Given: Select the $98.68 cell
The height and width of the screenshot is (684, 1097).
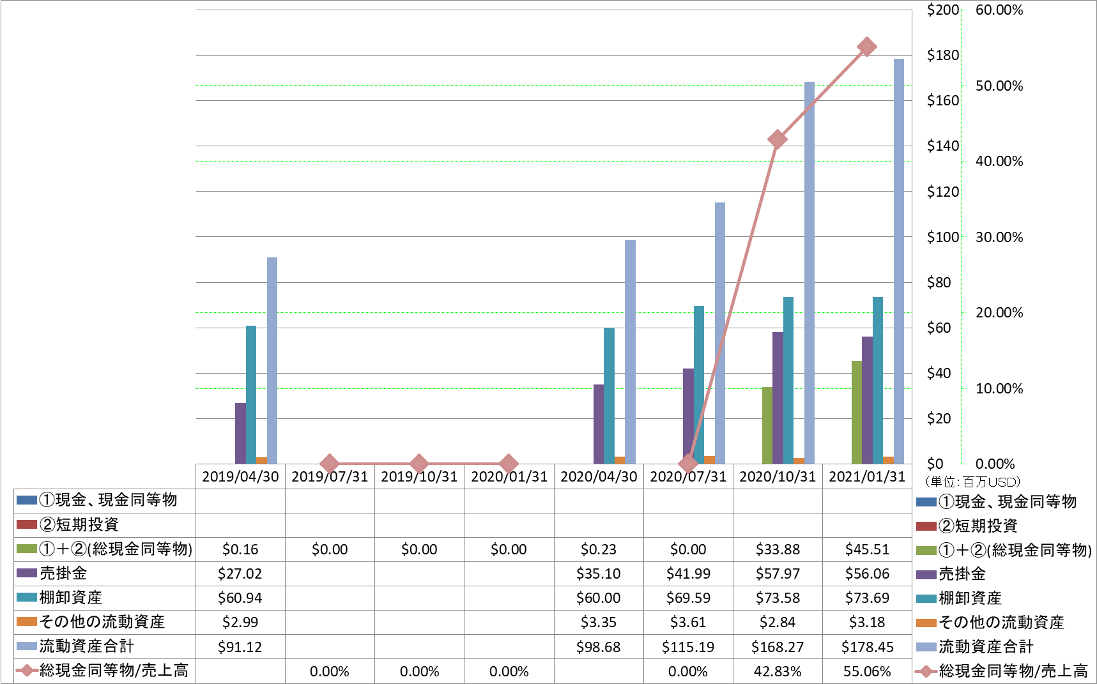Looking at the screenshot, I should click(x=599, y=646).
